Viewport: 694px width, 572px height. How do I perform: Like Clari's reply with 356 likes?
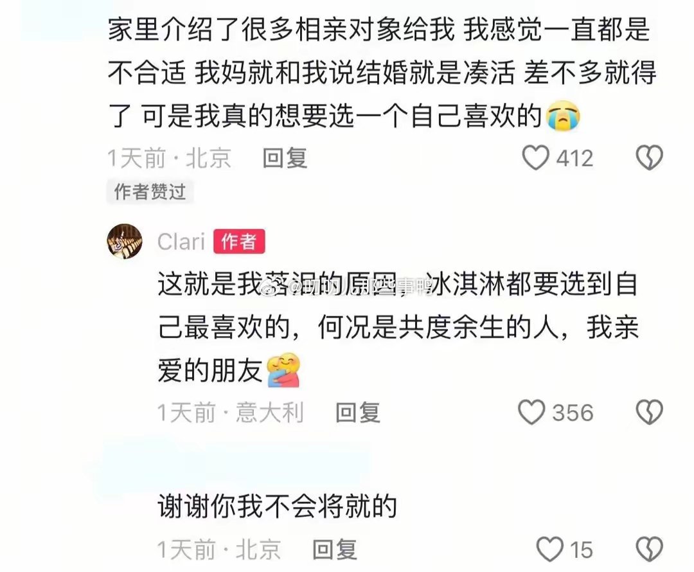[x=531, y=412]
